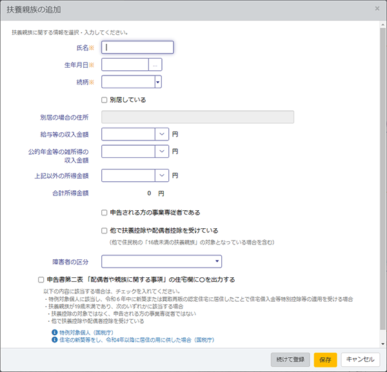Open the 住宅の新築等 国税庁 link
The width and height of the screenshot is (387, 372).
(136, 339)
